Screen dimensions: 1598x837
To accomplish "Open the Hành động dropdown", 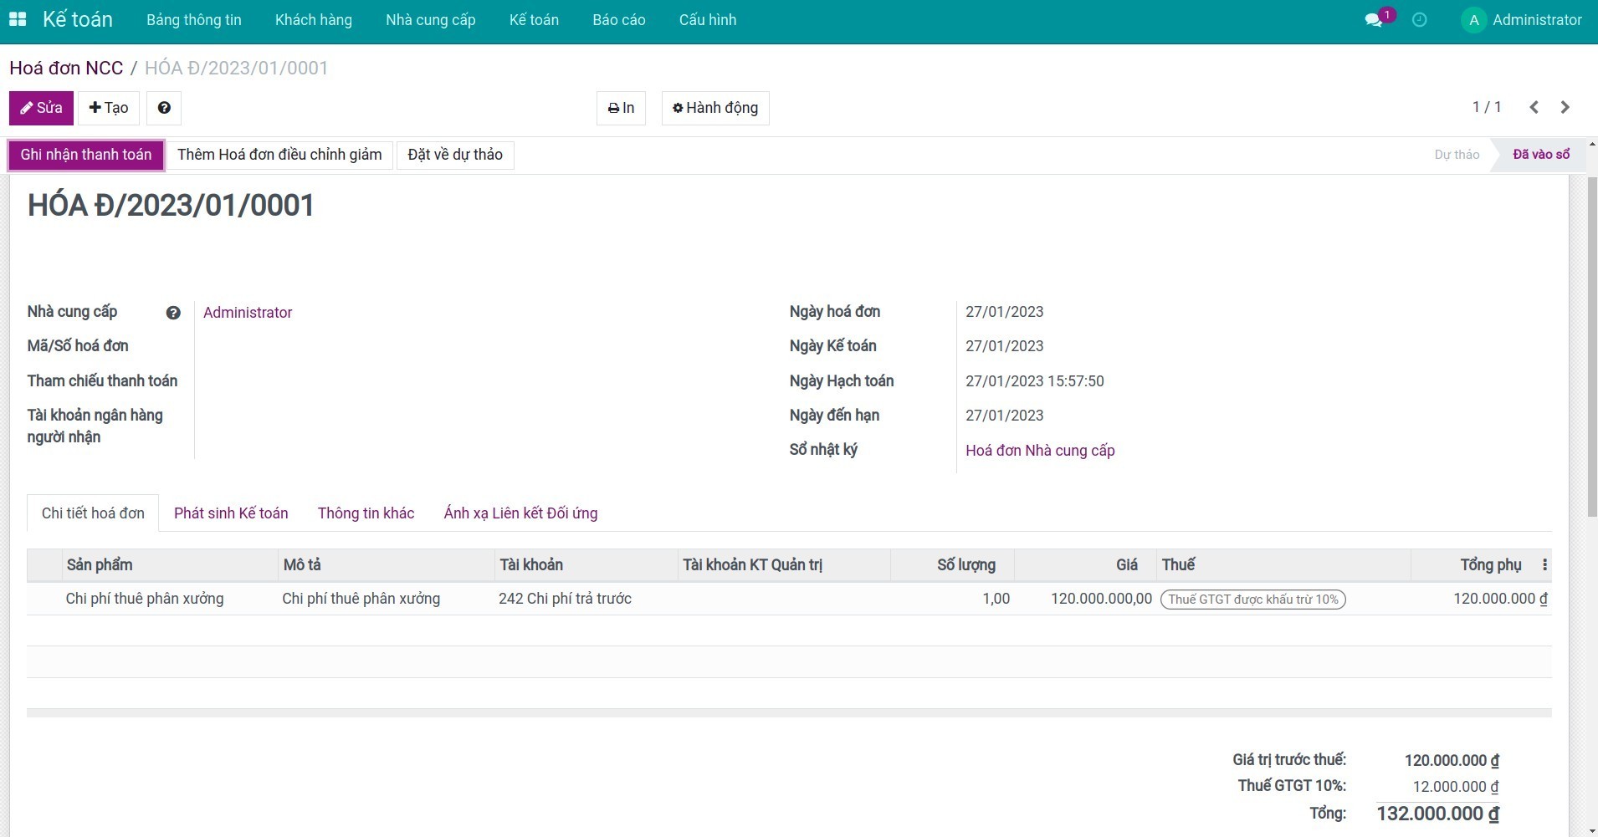I will click(715, 108).
